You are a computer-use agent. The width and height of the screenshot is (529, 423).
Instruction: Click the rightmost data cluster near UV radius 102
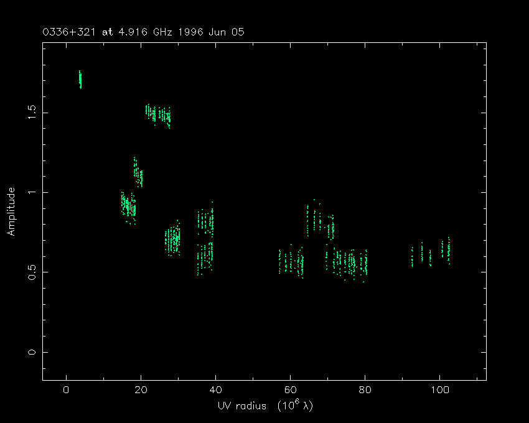coord(446,249)
